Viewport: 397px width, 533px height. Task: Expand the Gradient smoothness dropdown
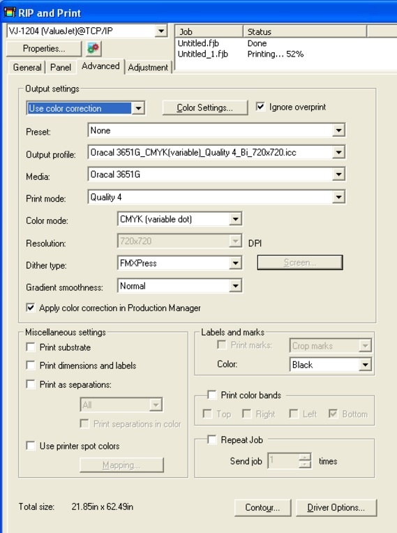tap(235, 285)
